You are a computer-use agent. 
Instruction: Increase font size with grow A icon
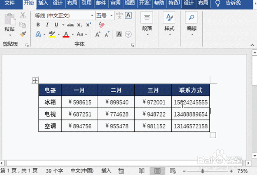[98, 34]
